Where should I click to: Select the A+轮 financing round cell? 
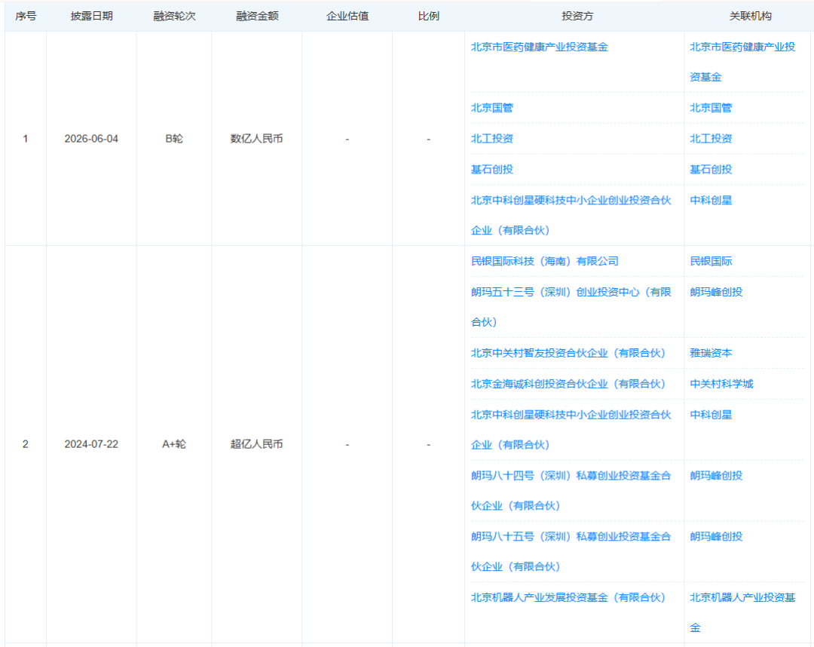pos(174,444)
